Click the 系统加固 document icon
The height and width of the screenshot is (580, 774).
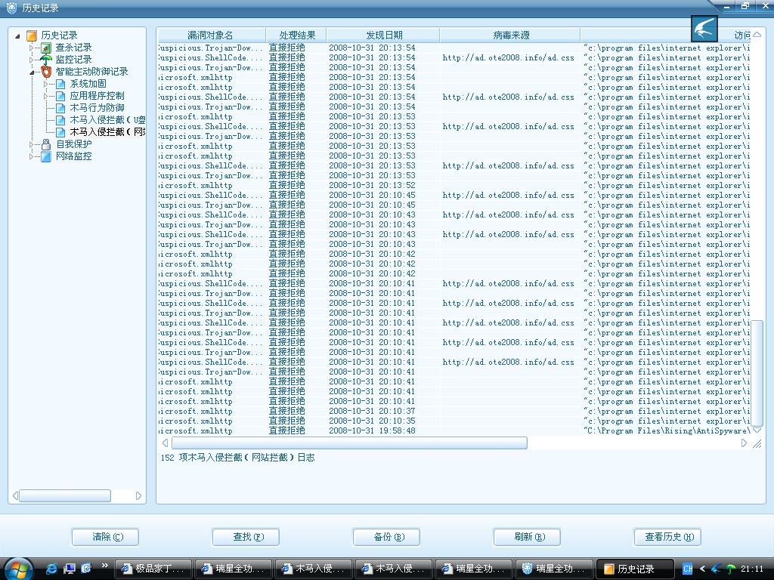tap(60, 84)
